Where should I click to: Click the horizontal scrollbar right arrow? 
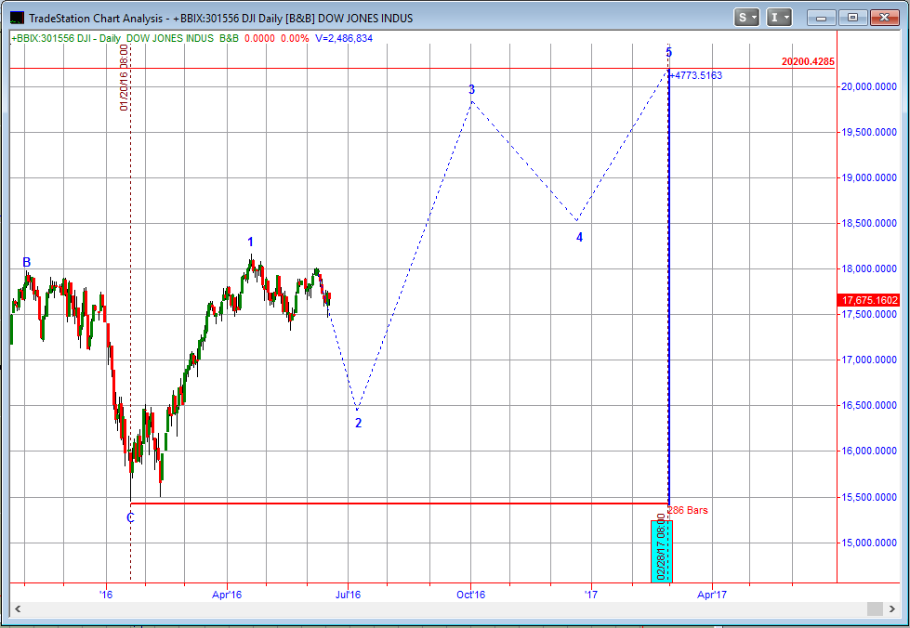891,608
